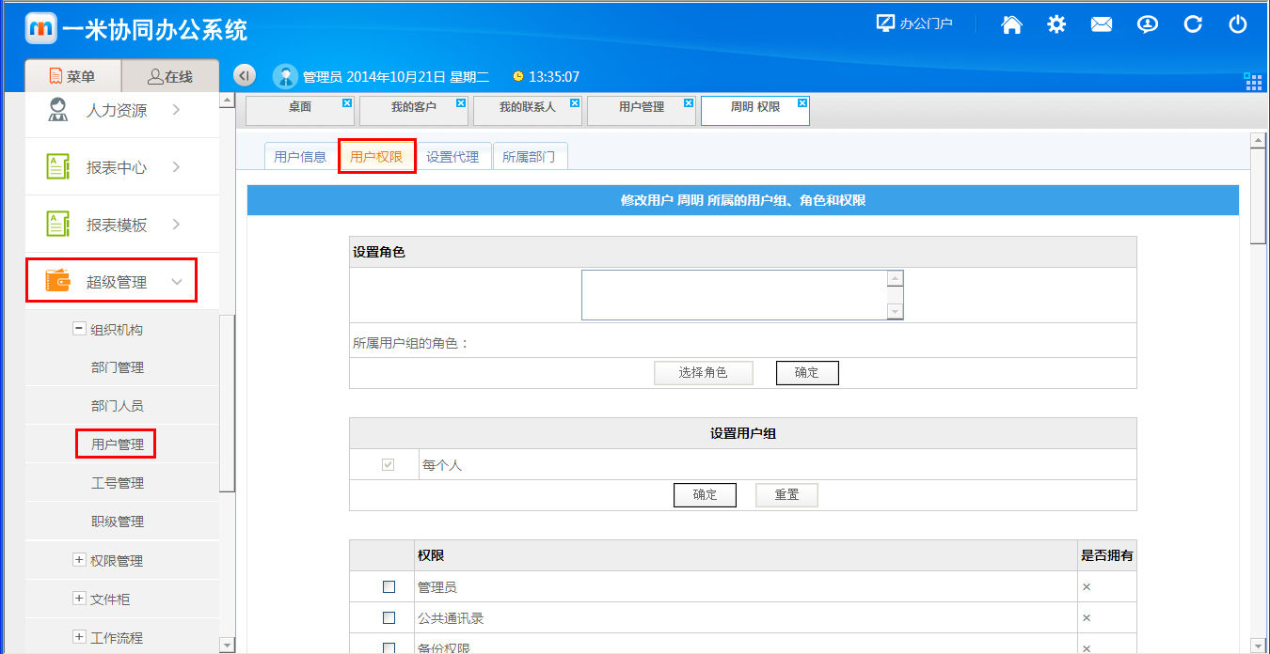This screenshot has height=654, width=1270.
Task: Click the refresh circular arrow icon
Action: point(1193,24)
